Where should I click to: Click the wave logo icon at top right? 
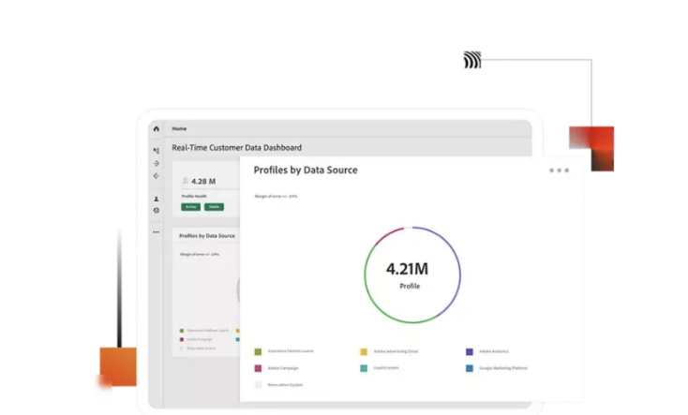tap(472, 61)
